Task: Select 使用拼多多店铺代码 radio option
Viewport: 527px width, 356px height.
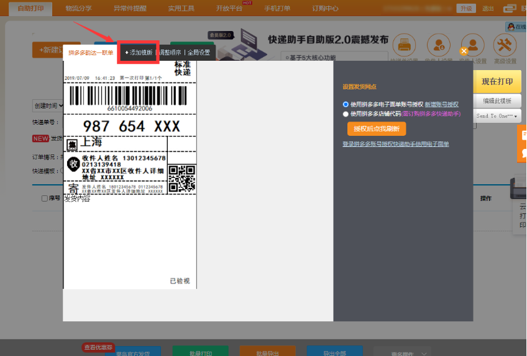Action: 346,114
